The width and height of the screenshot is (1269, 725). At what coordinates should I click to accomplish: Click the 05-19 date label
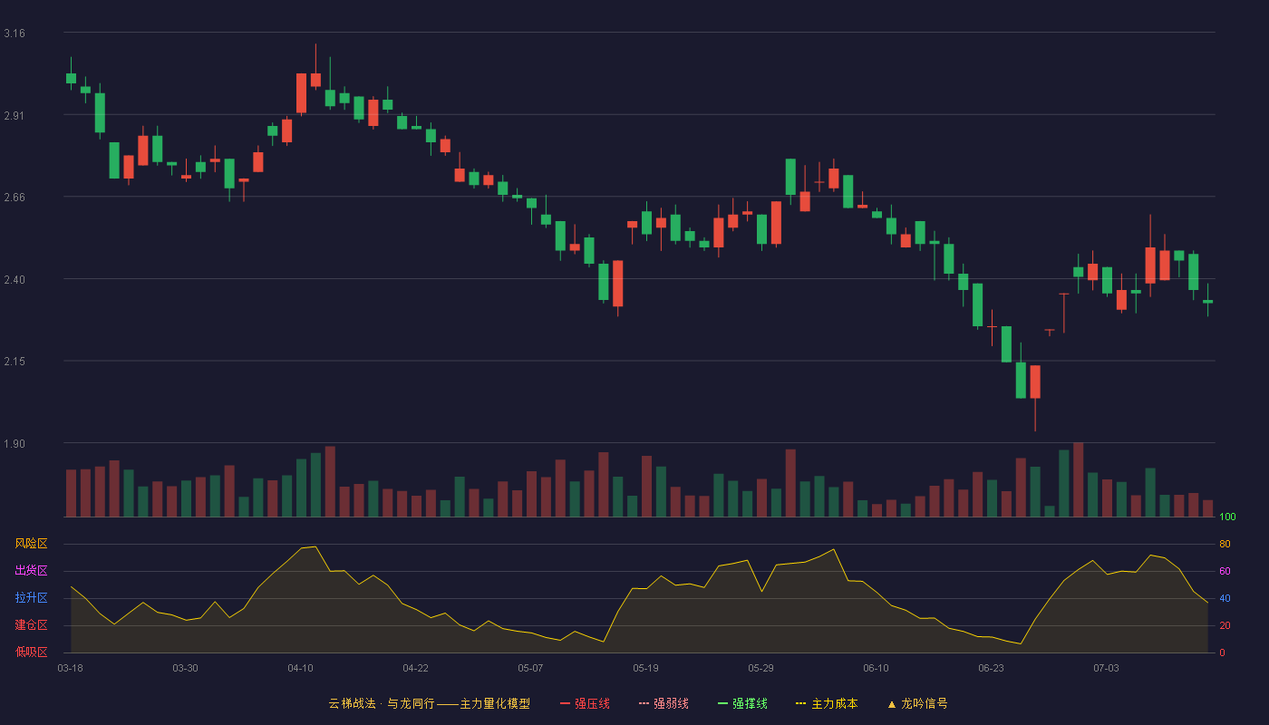[x=646, y=668]
